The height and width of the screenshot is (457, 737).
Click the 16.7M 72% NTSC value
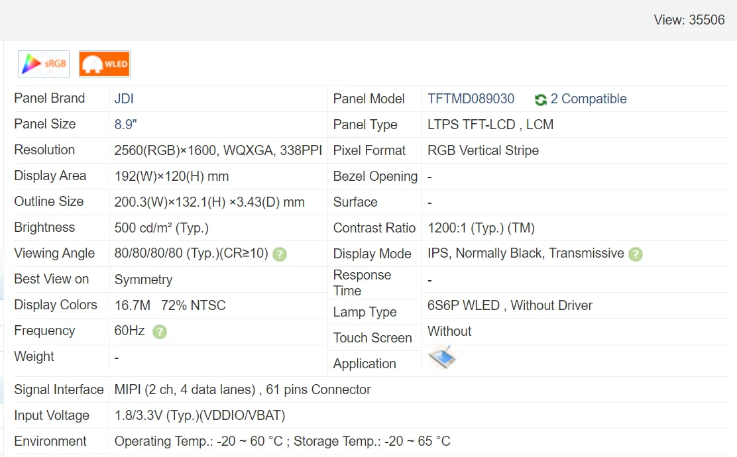click(170, 305)
